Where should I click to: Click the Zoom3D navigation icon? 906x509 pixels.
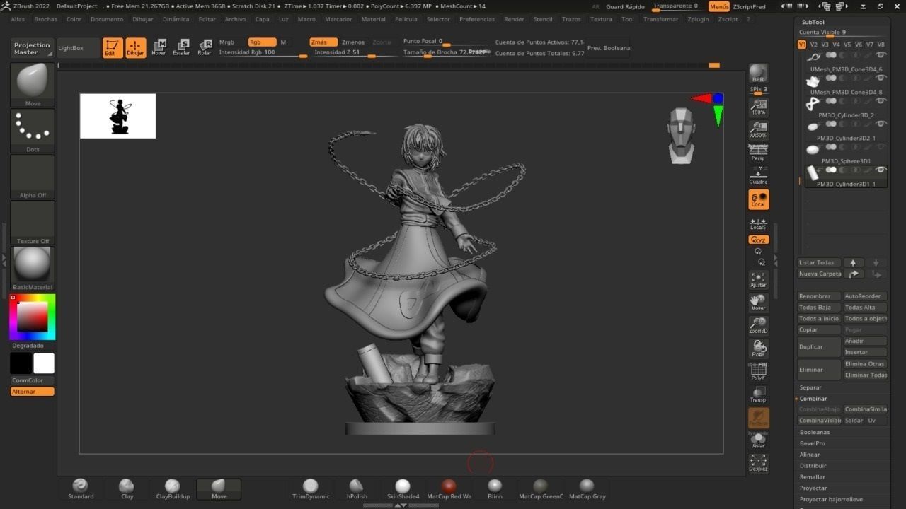click(x=758, y=326)
